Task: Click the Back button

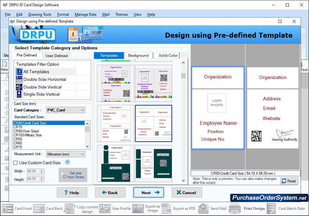Action: click(110, 193)
